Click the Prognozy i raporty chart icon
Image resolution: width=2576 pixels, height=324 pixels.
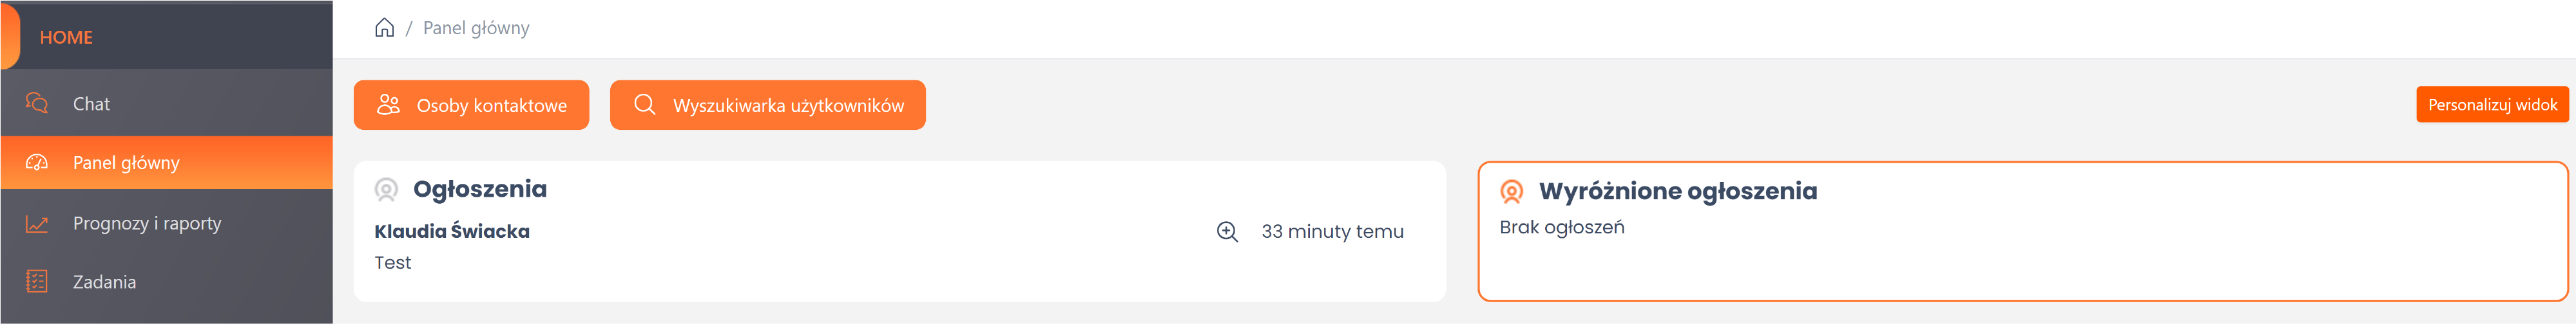pos(37,223)
